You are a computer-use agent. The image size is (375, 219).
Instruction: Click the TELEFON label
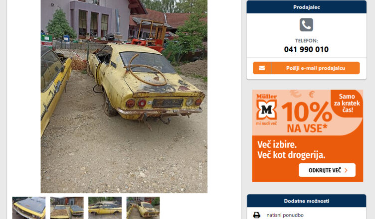306,41
